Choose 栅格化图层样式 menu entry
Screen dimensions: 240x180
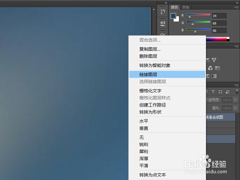(167, 98)
